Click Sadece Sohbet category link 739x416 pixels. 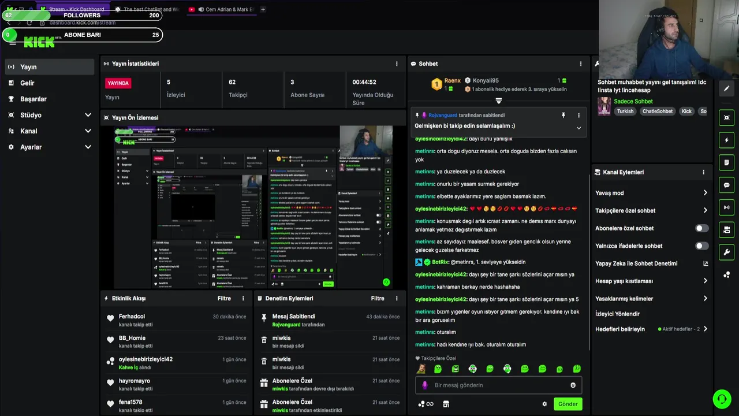pyautogui.click(x=633, y=101)
